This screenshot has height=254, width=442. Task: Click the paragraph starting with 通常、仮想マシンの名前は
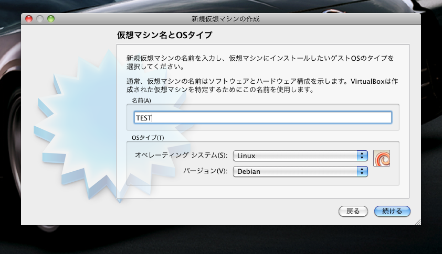click(x=262, y=85)
